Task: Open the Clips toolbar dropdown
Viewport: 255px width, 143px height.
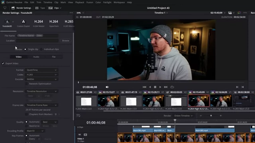Action: click(x=55, y=8)
